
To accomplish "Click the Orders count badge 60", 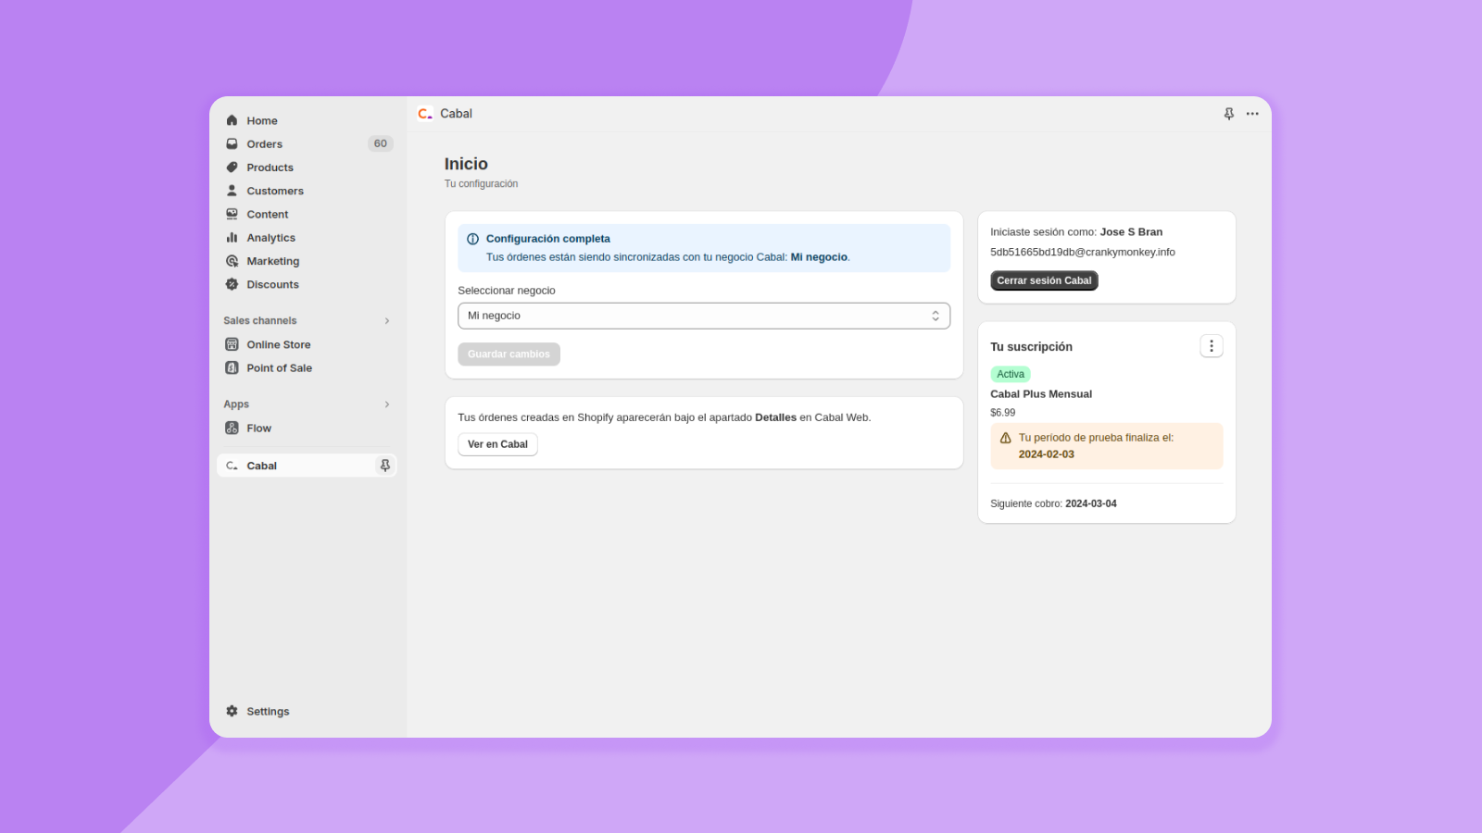I will [381, 143].
